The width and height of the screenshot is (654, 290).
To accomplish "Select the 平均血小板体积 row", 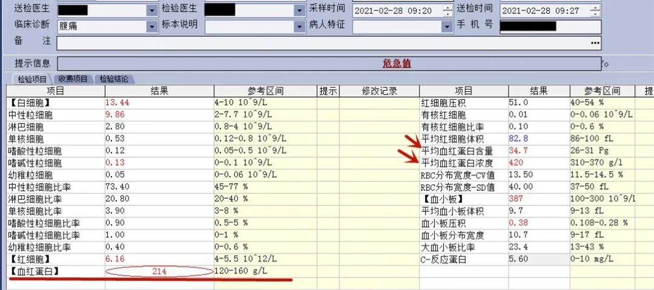I will coord(537,211).
